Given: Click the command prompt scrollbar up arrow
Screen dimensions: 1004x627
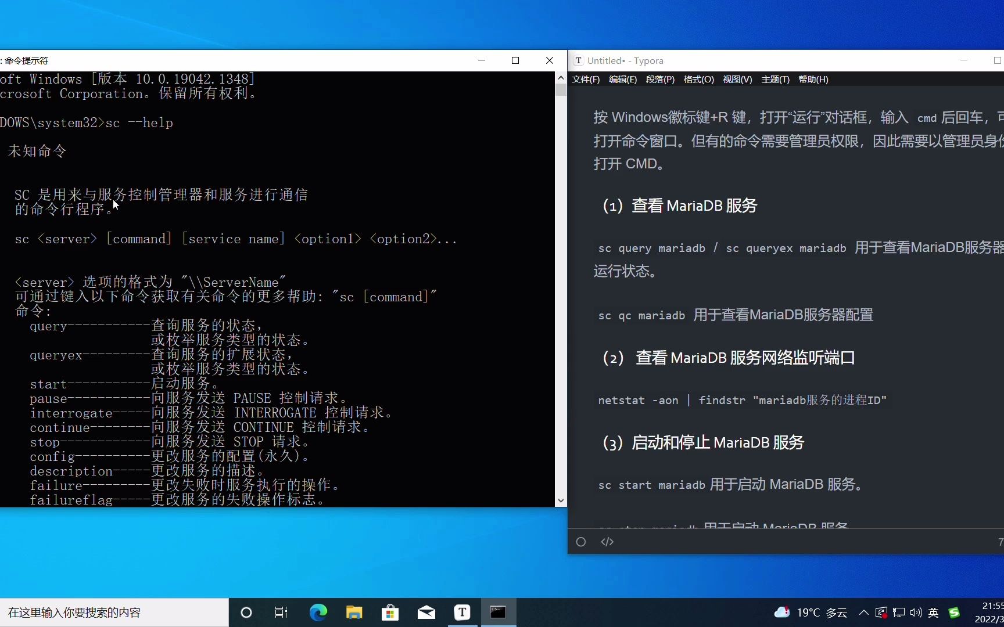Looking at the screenshot, I should coord(561,77).
